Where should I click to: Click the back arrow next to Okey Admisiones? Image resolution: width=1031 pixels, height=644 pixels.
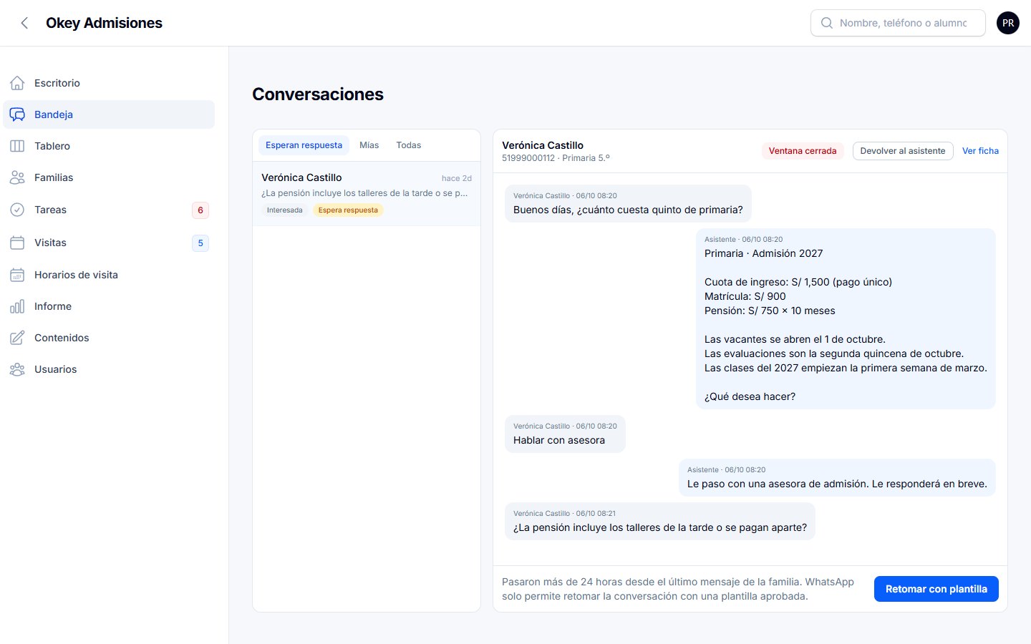tap(24, 23)
